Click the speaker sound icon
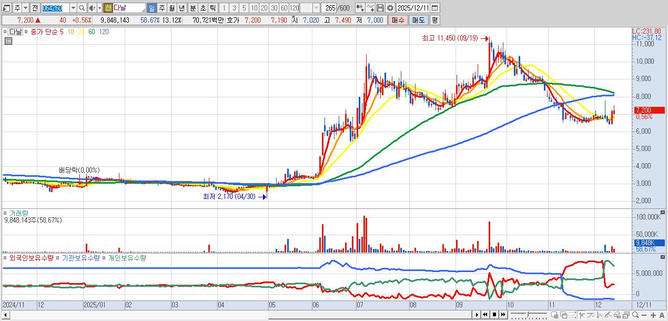The image size is (668, 321). coord(93,8)
